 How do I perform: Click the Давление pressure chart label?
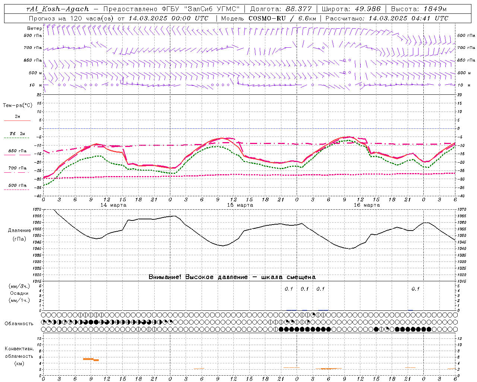coord(19,231)
